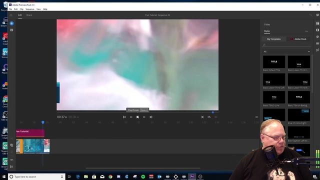320x180 pixels.
Task: Open Styles panel more options ellipsis
Action: pyautogui.click(x=306, y=31)
